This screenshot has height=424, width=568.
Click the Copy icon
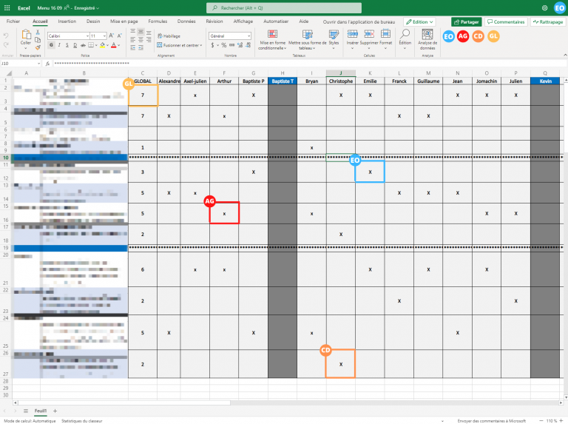point(37,40)
